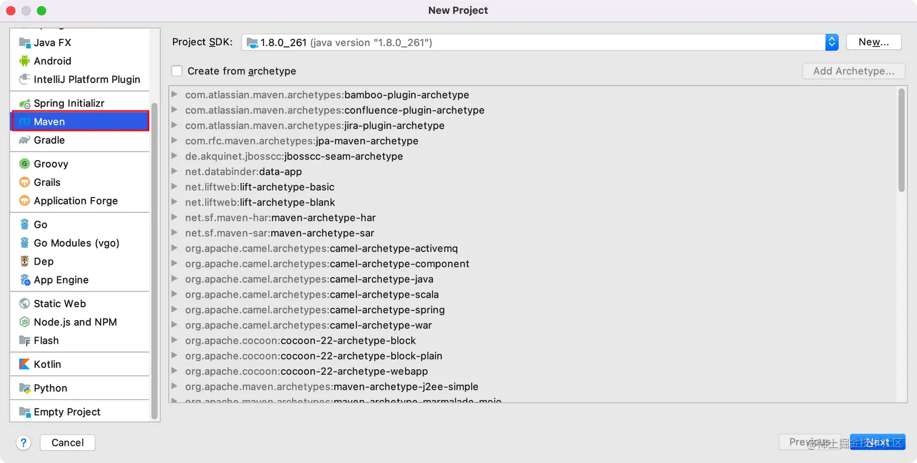Viewport: 917px width, 463px height.
Task: Click the Application Forge icon
Action: pyautogui.click(x=24, y=201)
